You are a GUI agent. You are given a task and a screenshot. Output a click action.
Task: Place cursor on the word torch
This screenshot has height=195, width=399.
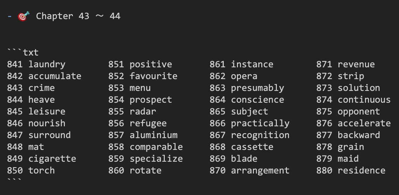42,170
